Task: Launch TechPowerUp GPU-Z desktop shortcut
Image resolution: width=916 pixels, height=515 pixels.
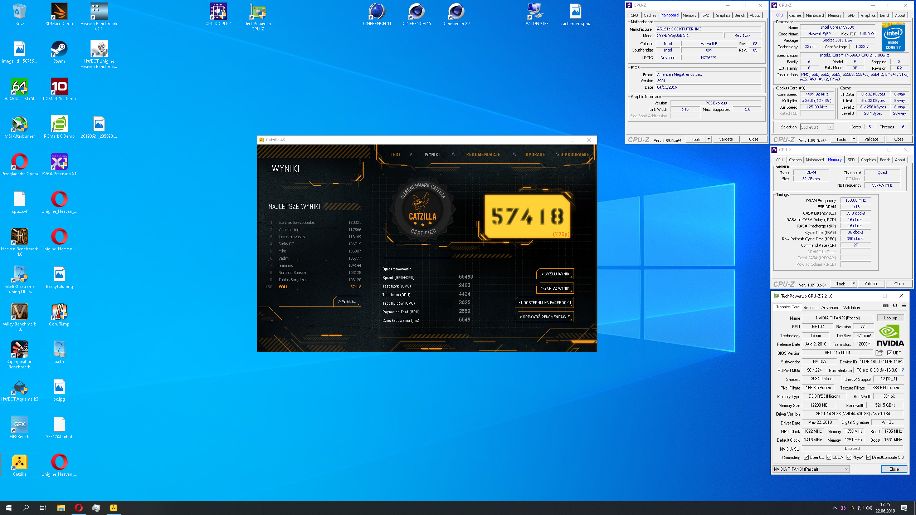Action: (x=258, y=17)
